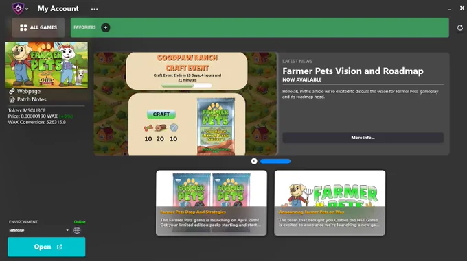The height and width of the screenshot is (261, 467).
Task: Pause the news carousel
Action: [x=254, y=161]
